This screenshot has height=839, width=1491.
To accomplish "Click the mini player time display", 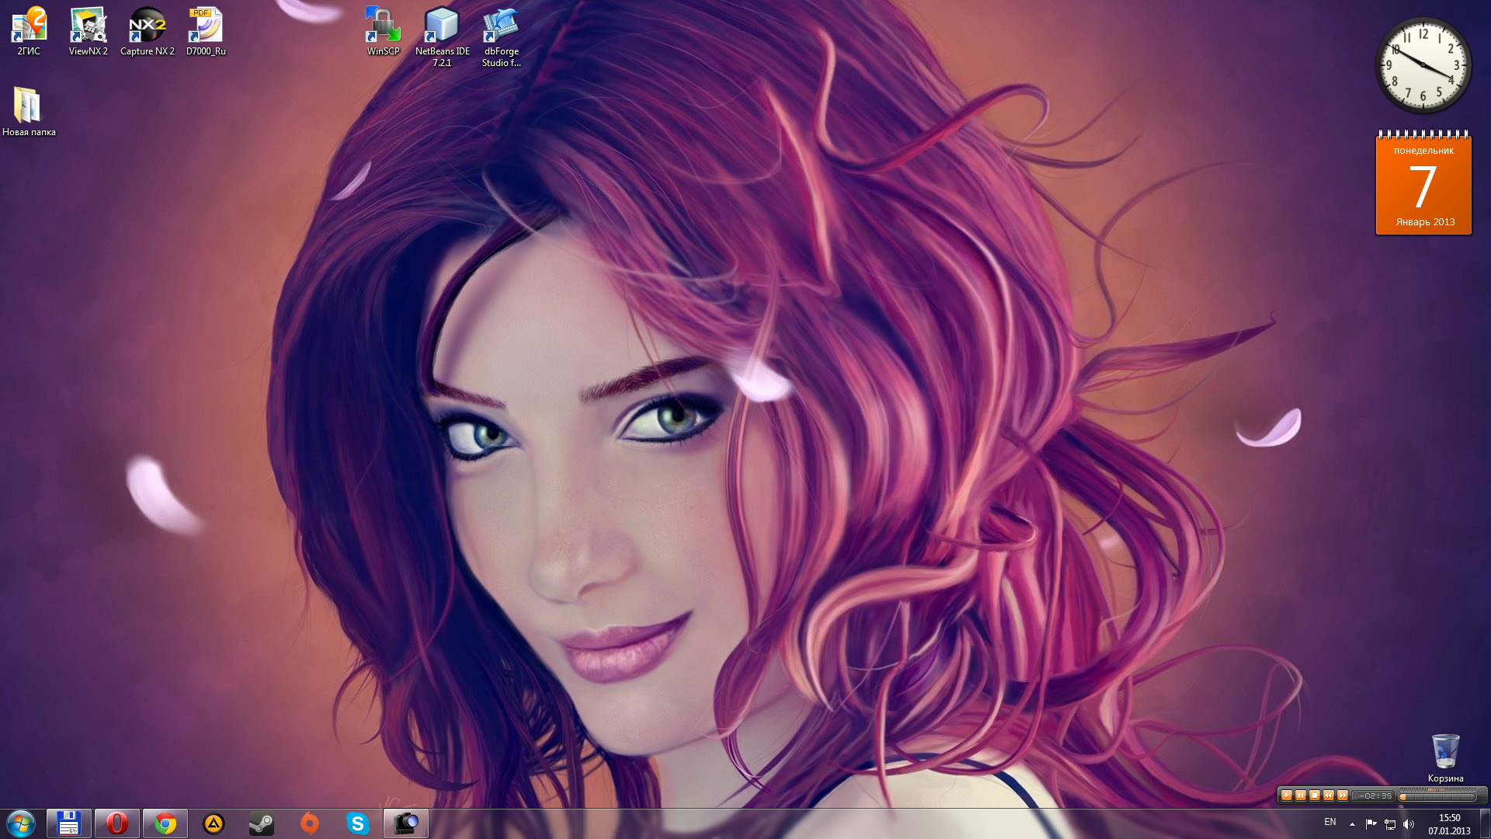I will 1373,795.
